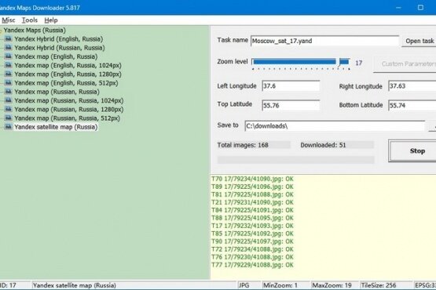This screenshot has height=290, width=436.
Task: Click log line T89 17/79225/41096.jpg
Action: tap(252, 187)
